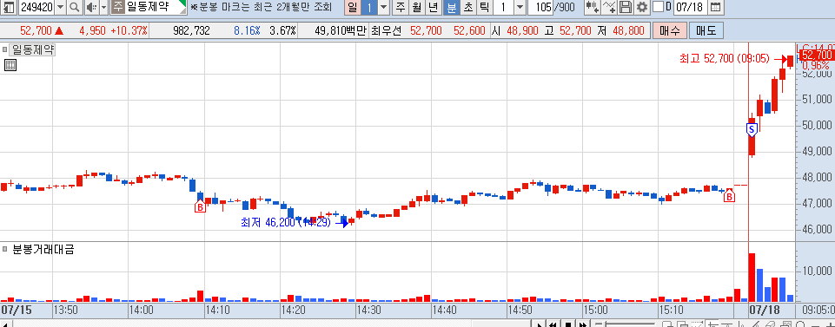Toggle the D checkbox beside date field
The image size is (835, 327).
click(659, 7)
